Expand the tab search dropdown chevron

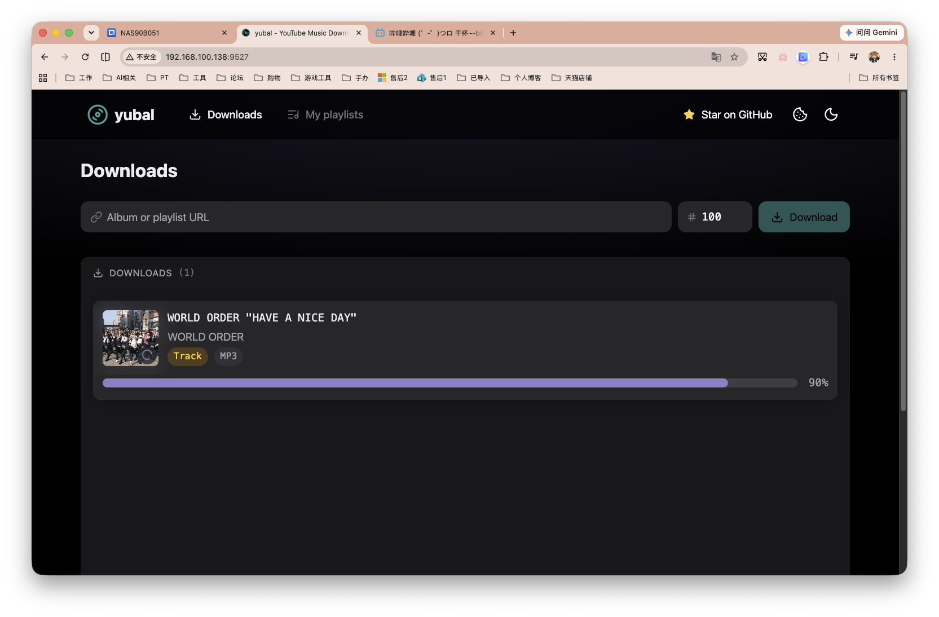pos(91,33)
